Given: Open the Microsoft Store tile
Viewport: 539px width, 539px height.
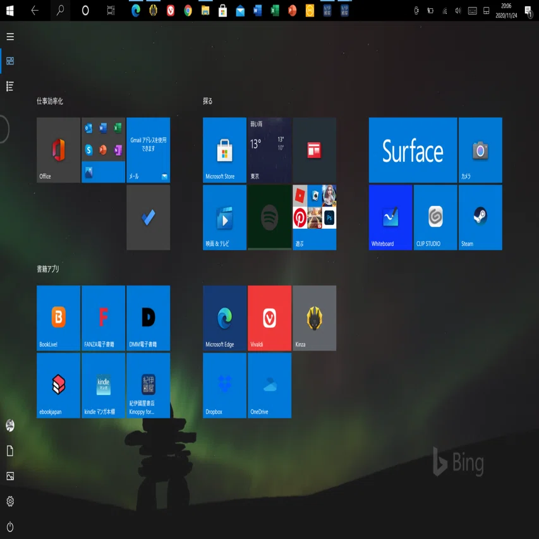Looking at the screenshot, I should point(224,150).
